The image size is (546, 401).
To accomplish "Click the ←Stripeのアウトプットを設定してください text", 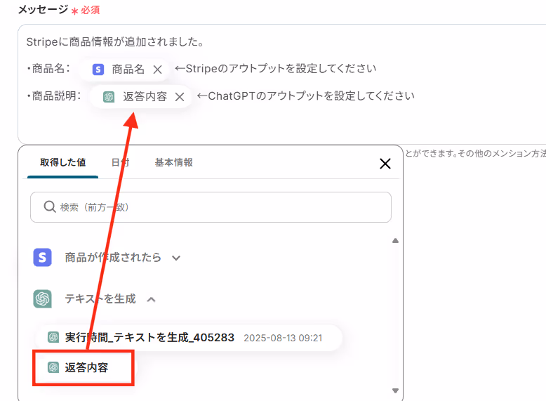I will click(275, 69).
